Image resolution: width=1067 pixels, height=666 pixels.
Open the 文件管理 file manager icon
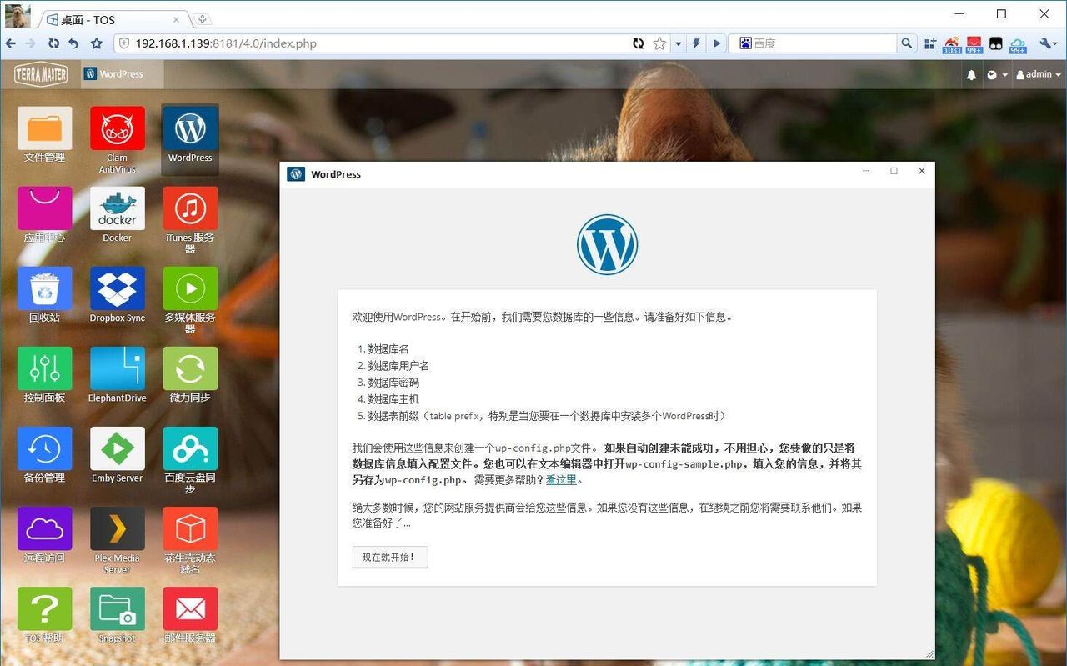44,129
